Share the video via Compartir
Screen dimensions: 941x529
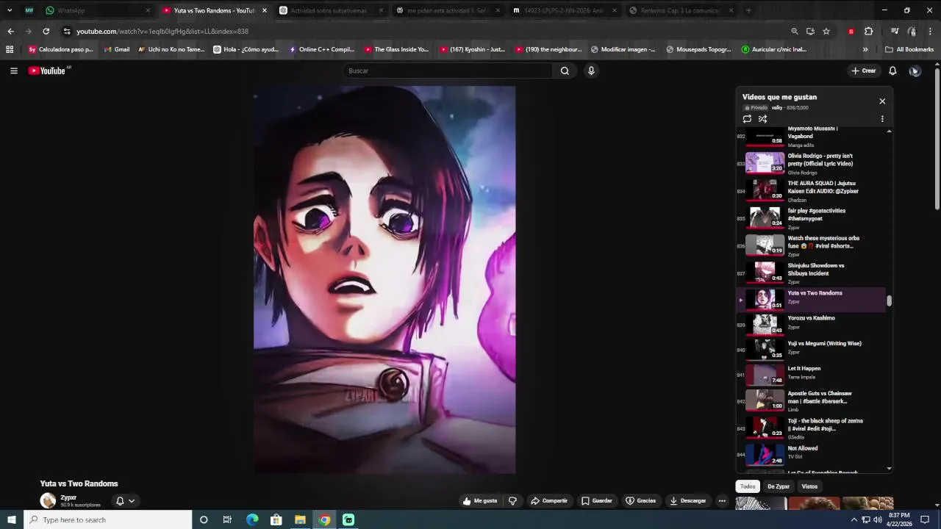[x=549, y=501]
